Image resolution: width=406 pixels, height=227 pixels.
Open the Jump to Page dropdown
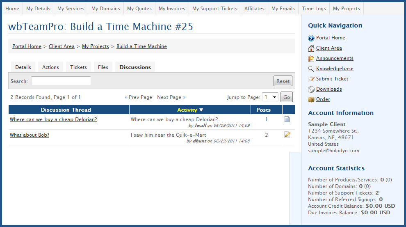tap(270, 97)
